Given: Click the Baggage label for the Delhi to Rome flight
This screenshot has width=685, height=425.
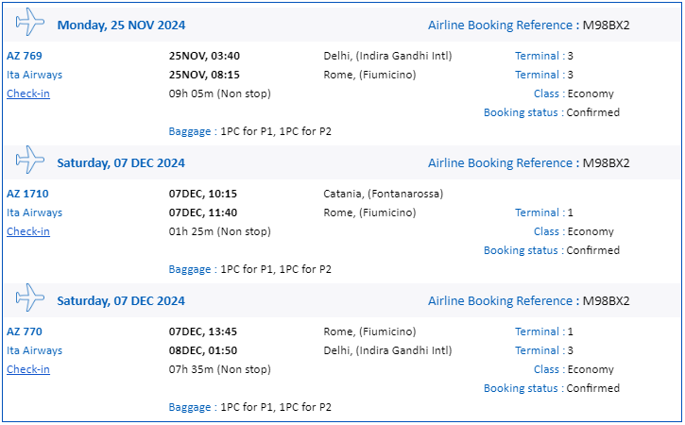Looking at the screenshot, I should 190,131.
